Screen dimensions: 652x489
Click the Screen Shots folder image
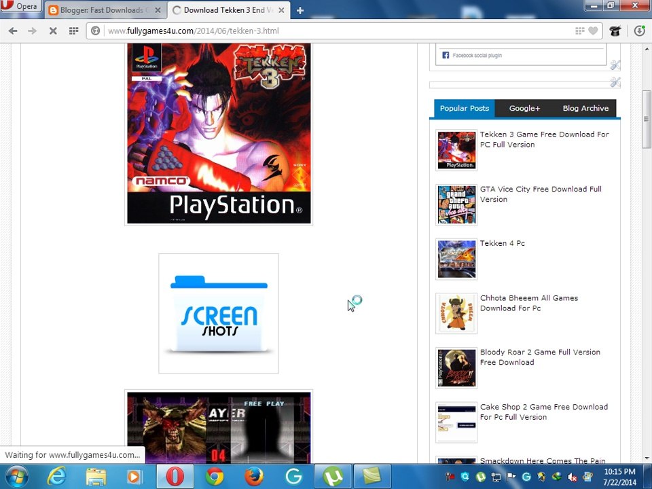point(219,314)
